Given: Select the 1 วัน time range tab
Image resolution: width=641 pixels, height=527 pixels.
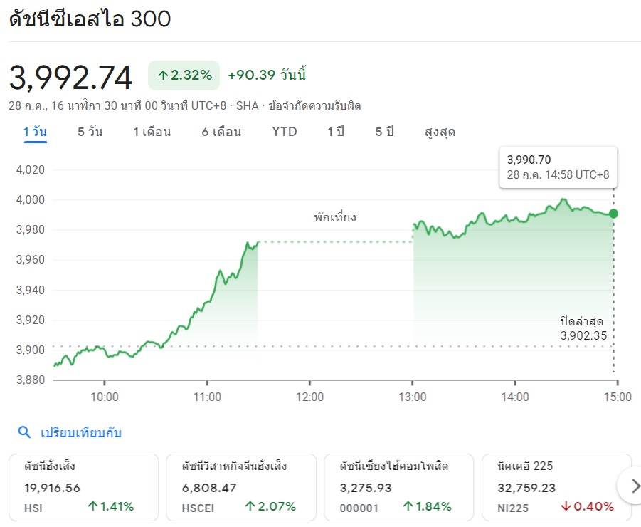Looking at the screenshot, I should (35, 132).
